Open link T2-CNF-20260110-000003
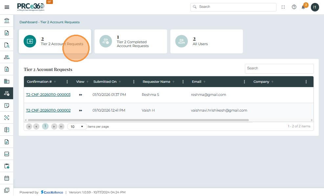 (x=48, y=95)
